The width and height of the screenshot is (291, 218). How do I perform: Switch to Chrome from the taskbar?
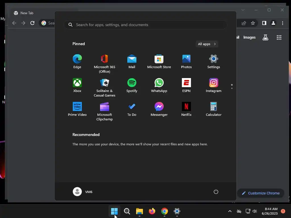point(165,211)
